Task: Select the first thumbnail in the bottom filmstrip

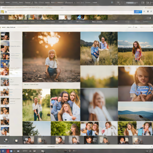Action: pos(29,140)
